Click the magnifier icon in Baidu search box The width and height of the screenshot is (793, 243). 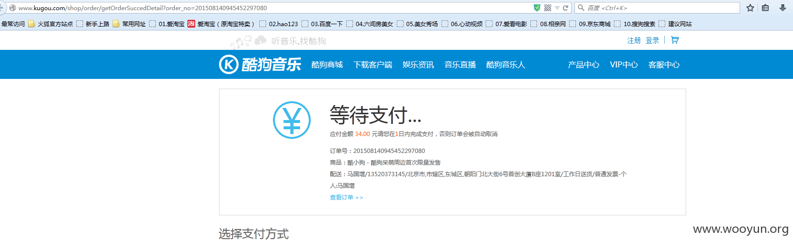coord(581,8)
